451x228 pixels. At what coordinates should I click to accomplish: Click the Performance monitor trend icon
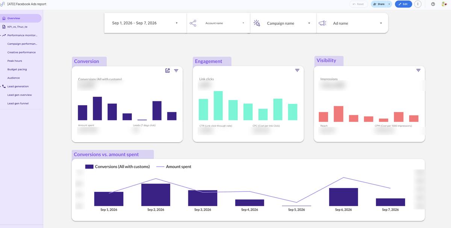pos(4,35)
